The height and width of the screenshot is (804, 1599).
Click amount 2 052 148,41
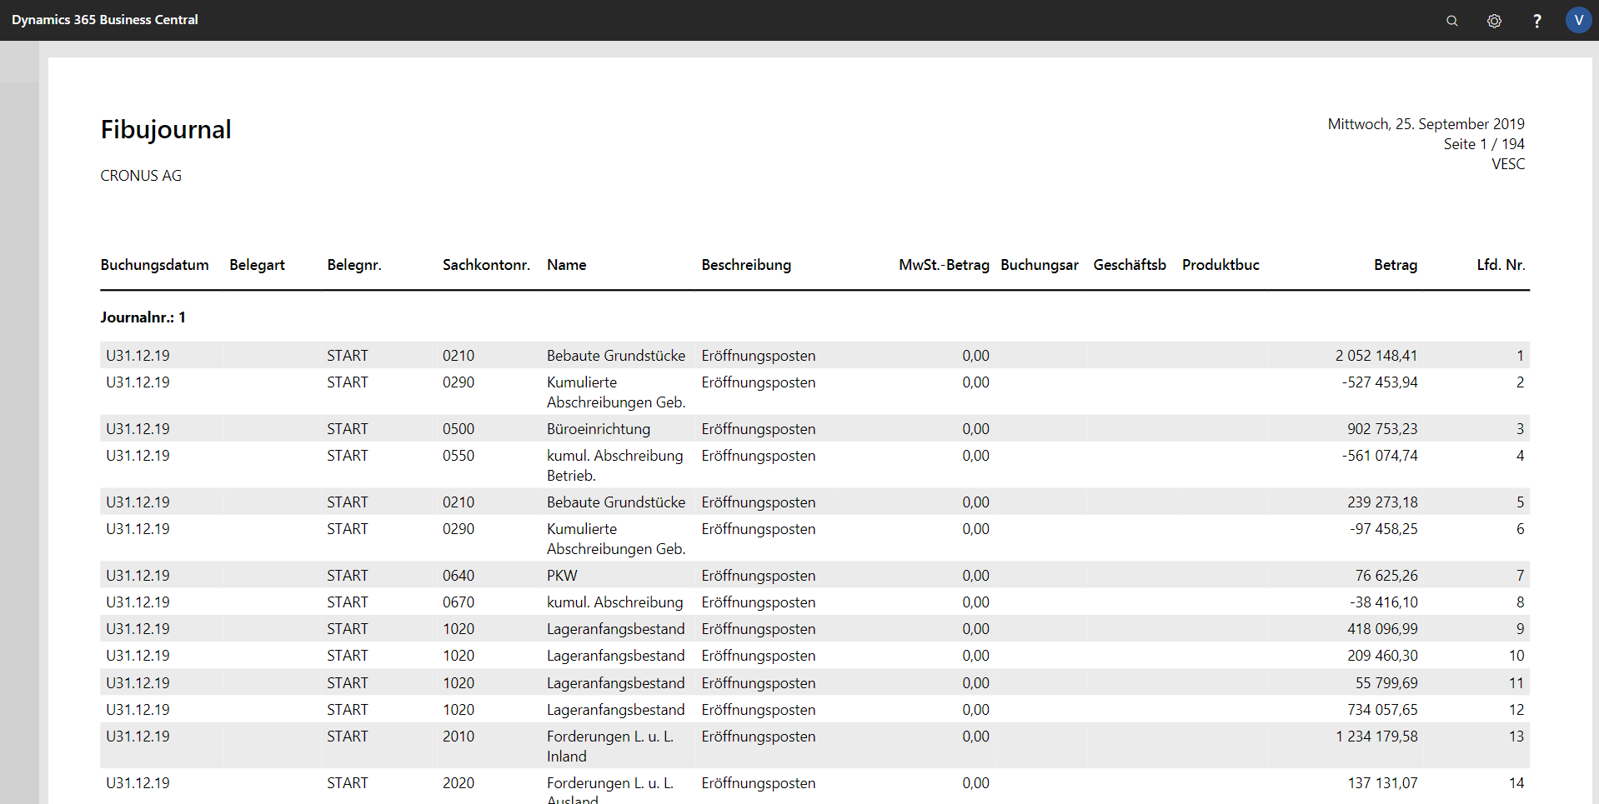[1376, 356]
